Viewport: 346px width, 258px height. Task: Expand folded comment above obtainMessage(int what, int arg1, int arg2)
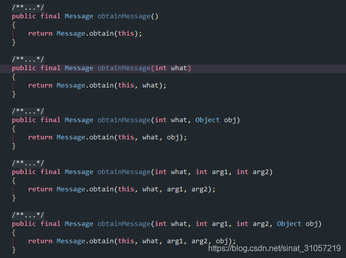tap(28, 163)
